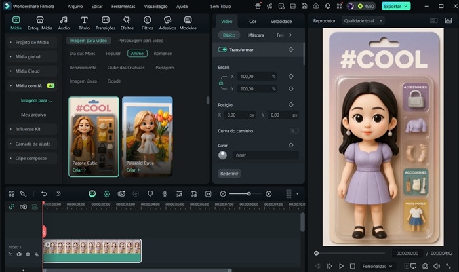Click the marker shield icon
This screenshot has height=272, width=459.
[x=150, y=193]
